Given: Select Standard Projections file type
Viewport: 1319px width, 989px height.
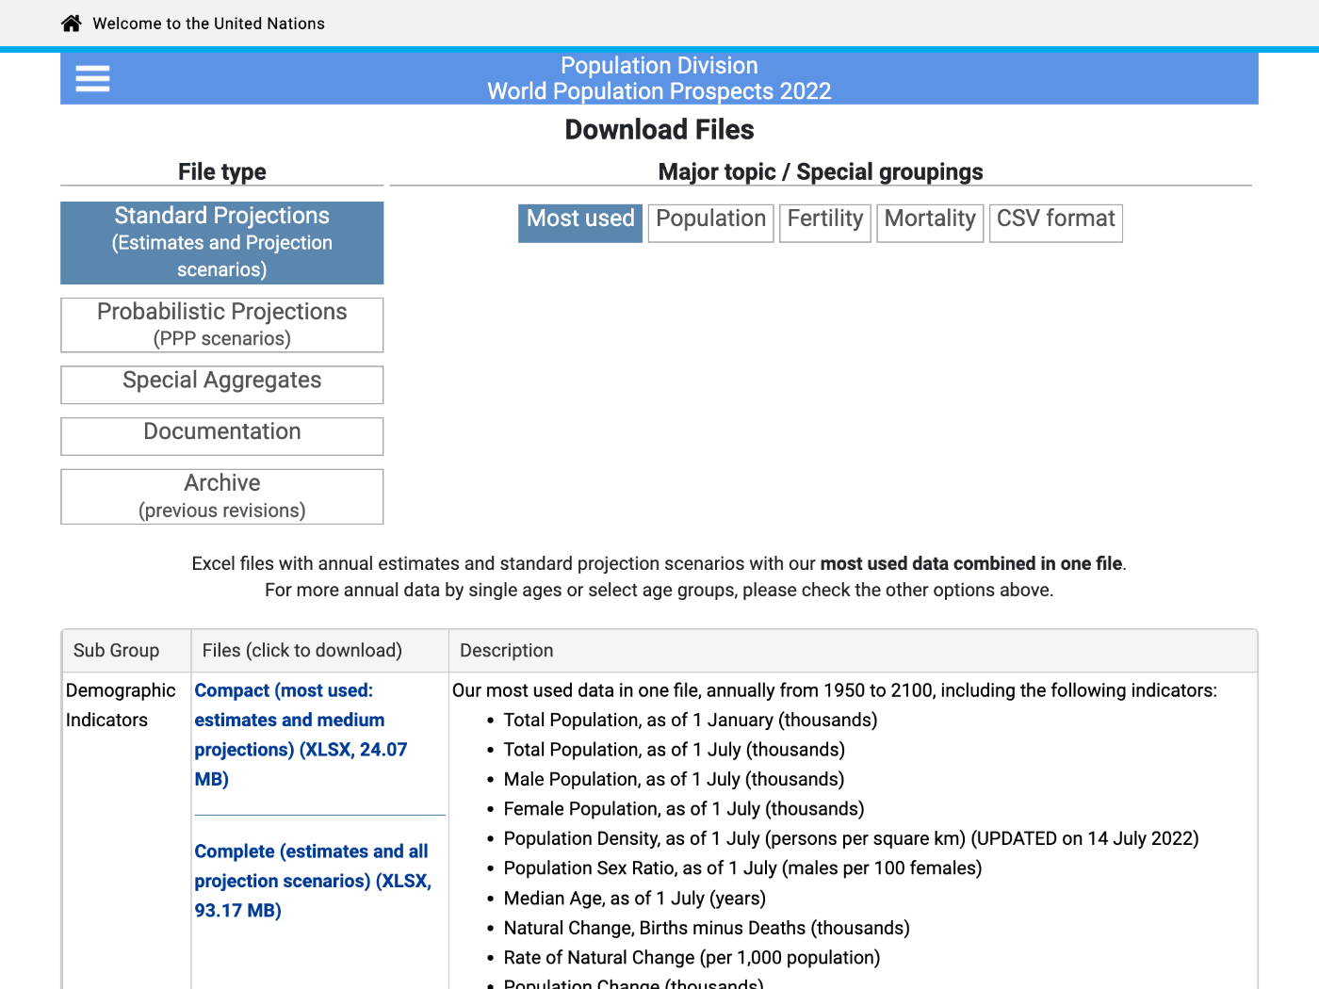Looking at the screenshot, I should [x=222, y=243].
